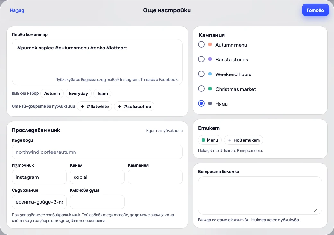Click the Проследяван линк heading
334x235 pixels.
click(x=36, y=130)
